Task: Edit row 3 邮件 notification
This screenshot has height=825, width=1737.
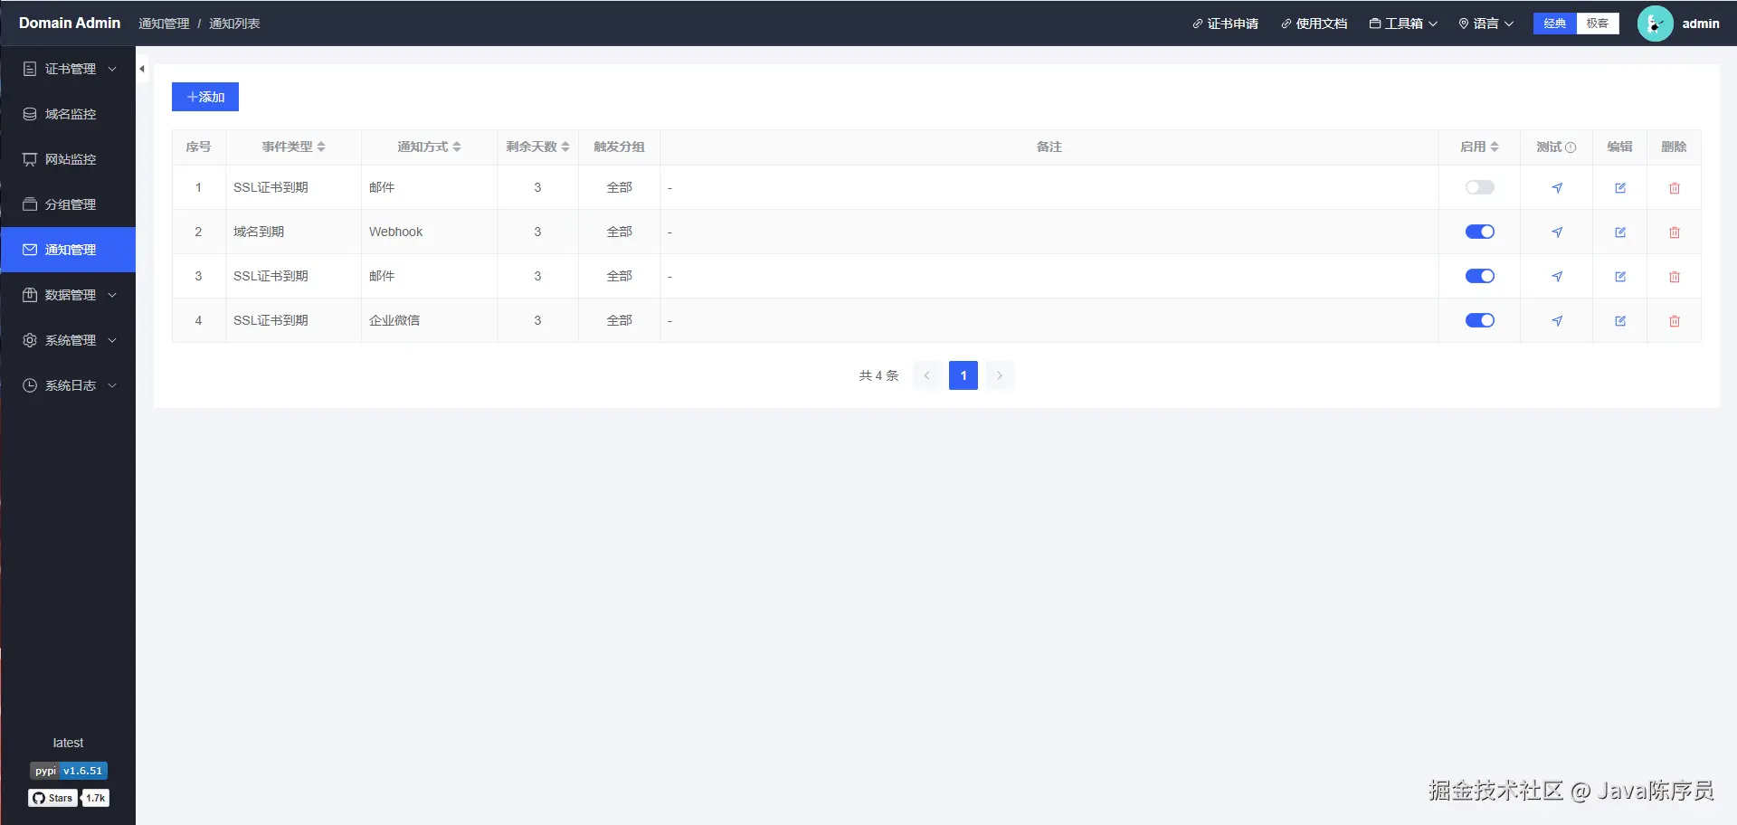Action: [x=1620, y=277]
